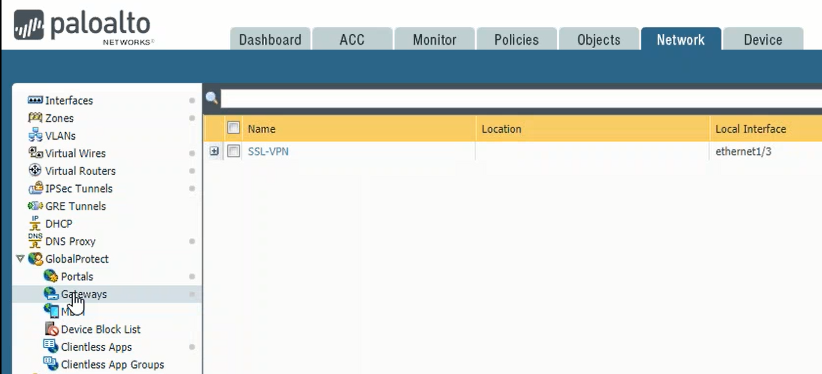822x374 pixels.
Task: Sort by the Local Interface column header
Action: [750, 129]
